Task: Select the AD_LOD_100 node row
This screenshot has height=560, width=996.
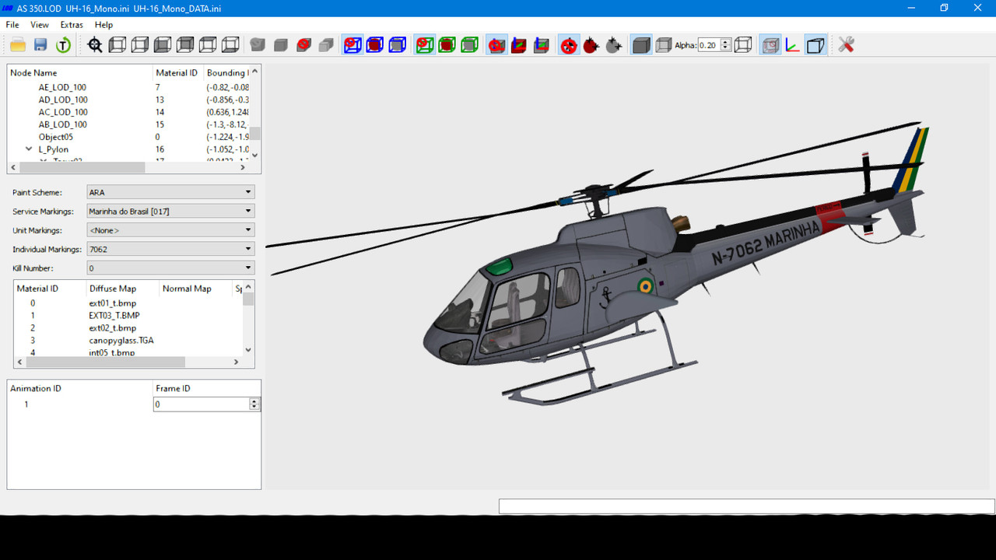Action: point(128,100)
